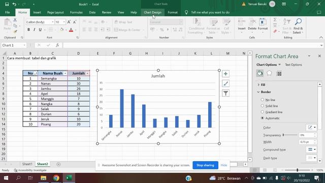325x183 pixels.
Task: Switch to Text Options in pane
Action: coord(294,65)
